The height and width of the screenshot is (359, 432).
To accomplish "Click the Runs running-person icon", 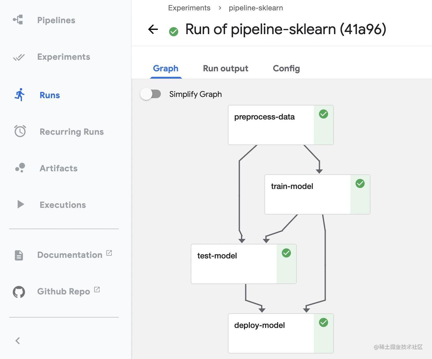I will [19, 95].
